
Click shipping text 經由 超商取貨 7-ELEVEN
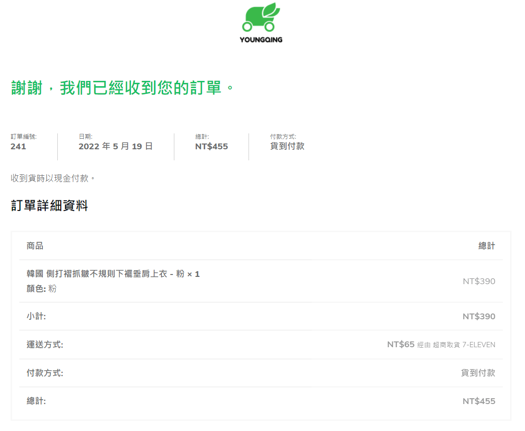click(x=456, y=345)
